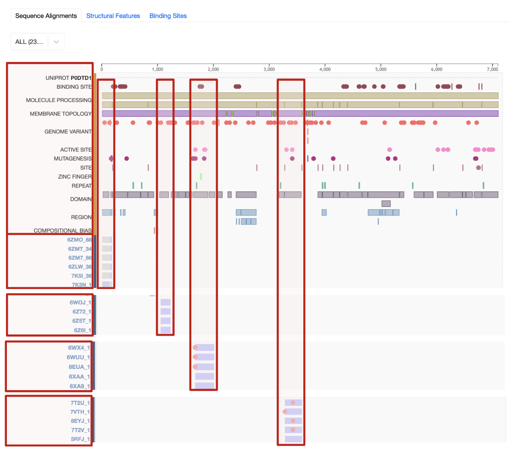The image size is (509, 458).
Task: Open the Binding Sites tab
Action: pyautogui.click(x=168, y=16)
